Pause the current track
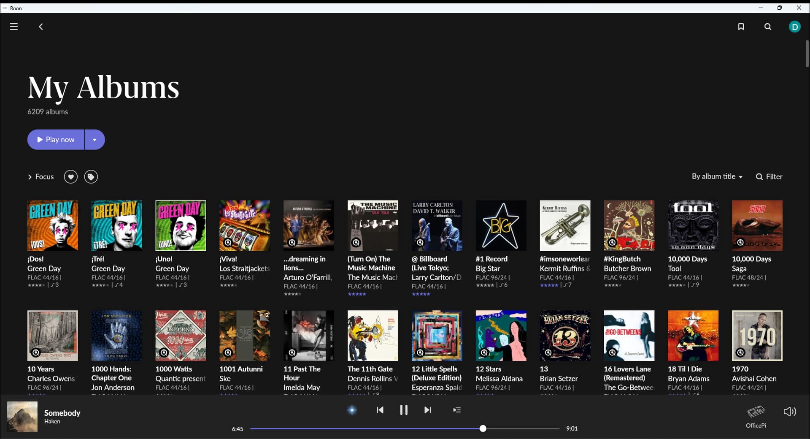810x439 pixels. tap(404, 410)
